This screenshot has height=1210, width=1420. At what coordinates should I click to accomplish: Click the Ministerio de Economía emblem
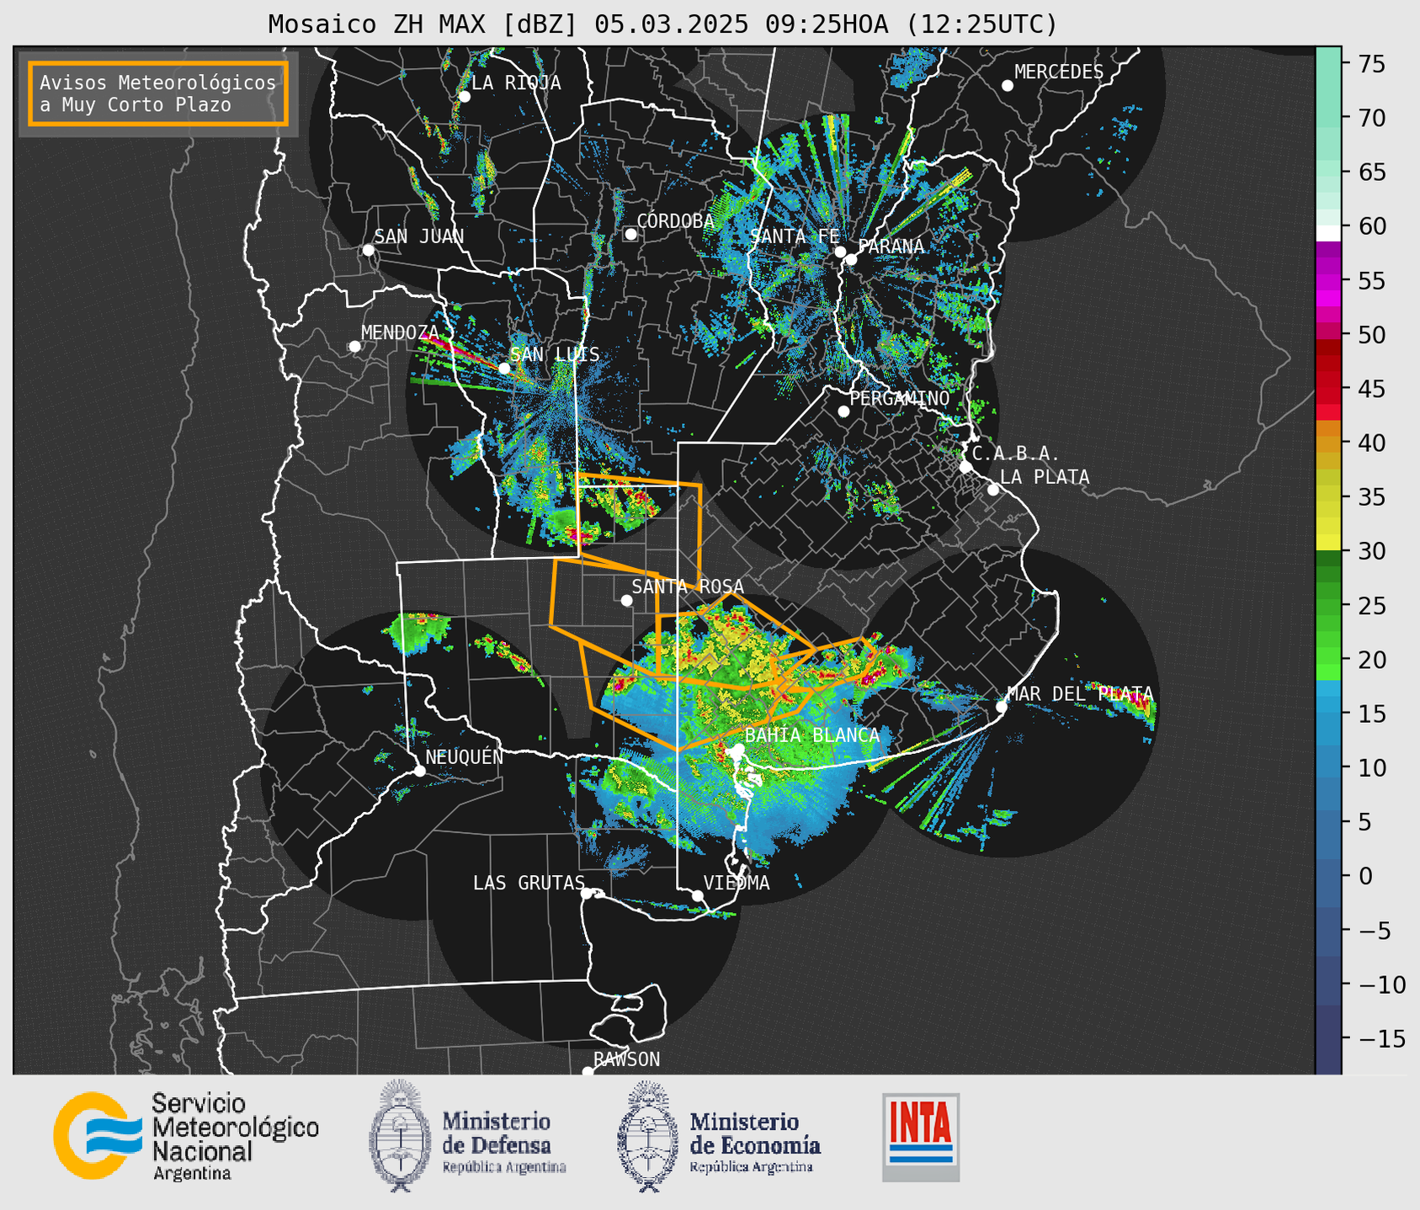coord(648,1137)
